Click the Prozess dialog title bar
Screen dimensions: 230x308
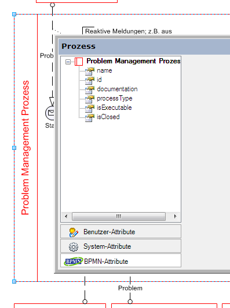pyautogui.click(x=144, y=46)
